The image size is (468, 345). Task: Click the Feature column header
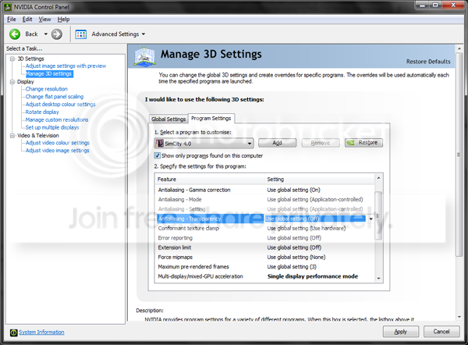(210, 180)
